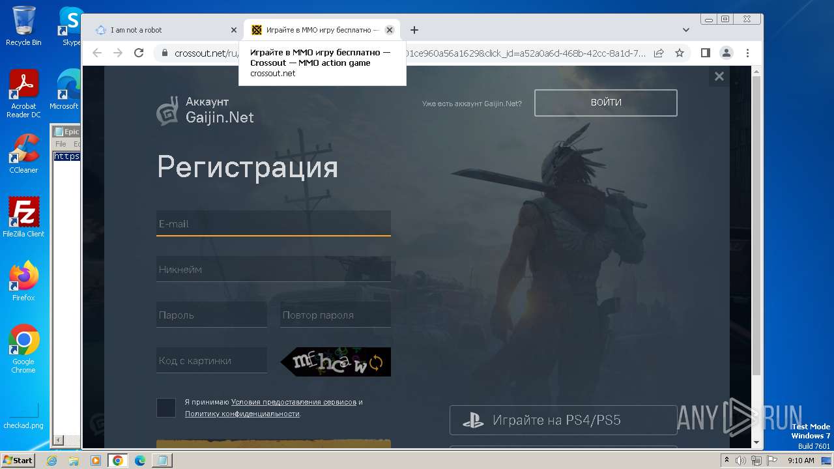This screenshot has width=834, height=469.
Task: Open a new tab with plus button
Action: (414, 30)
